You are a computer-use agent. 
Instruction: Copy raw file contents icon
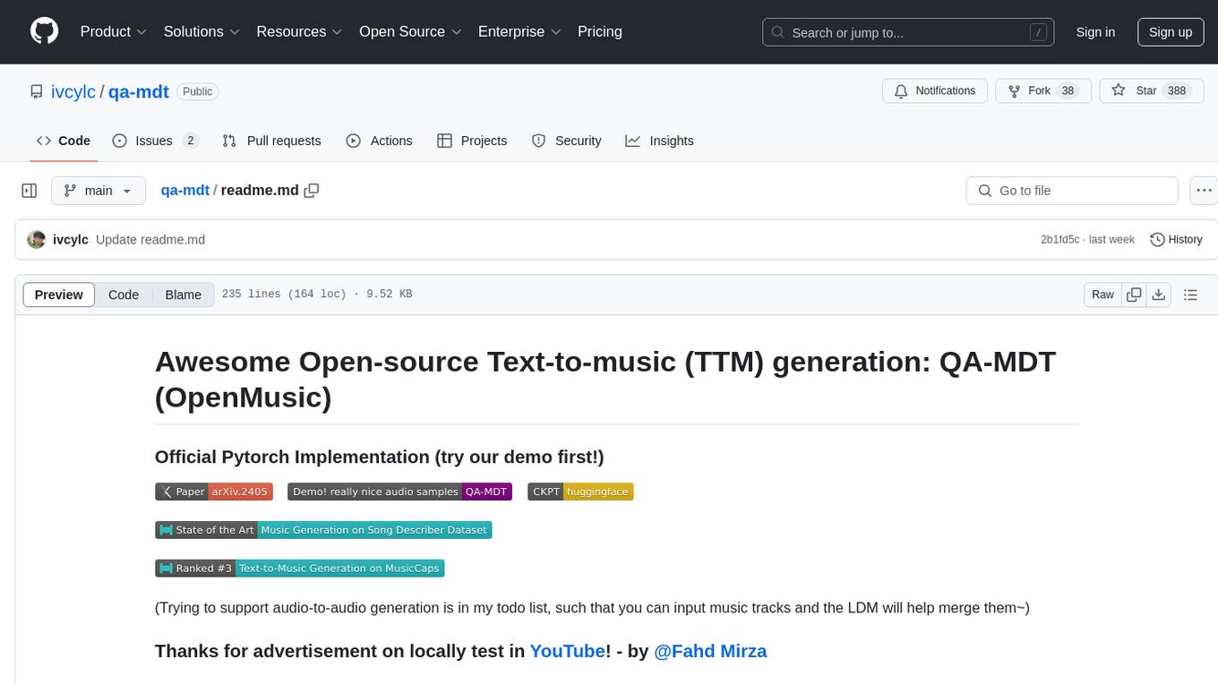click(x=1134, y=295)
